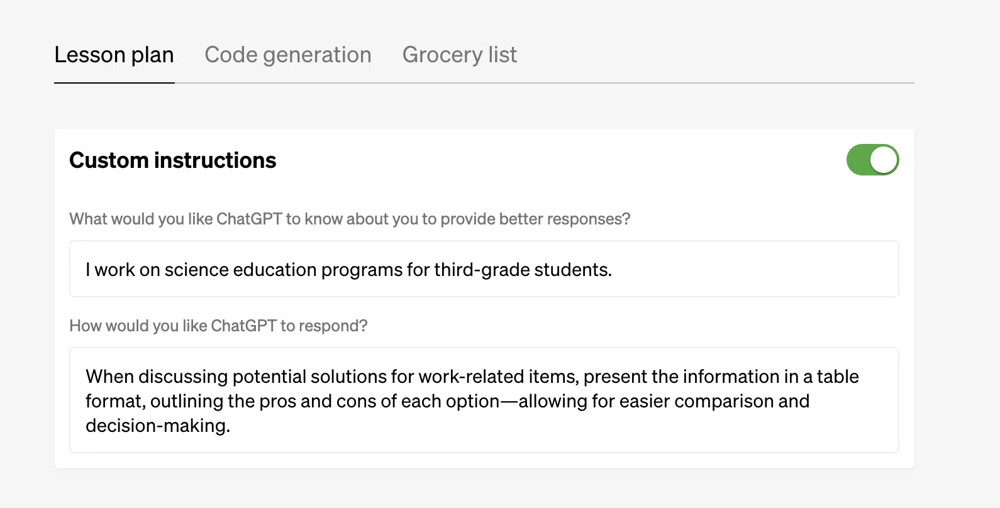This screenshot has width=1000, height=508.
Task: Click the Custom instructions heading
Action: coord(173,160)
